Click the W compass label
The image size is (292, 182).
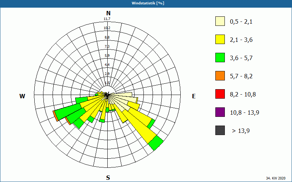tap(22, 96)
